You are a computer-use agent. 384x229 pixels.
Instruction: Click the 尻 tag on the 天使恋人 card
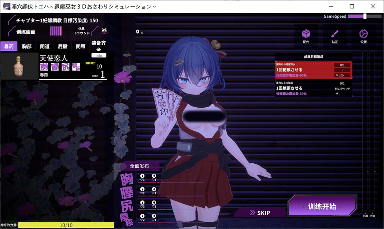(66, 67)
